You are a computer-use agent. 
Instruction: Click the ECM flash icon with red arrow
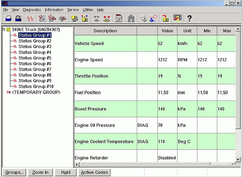tap(165, 18)
